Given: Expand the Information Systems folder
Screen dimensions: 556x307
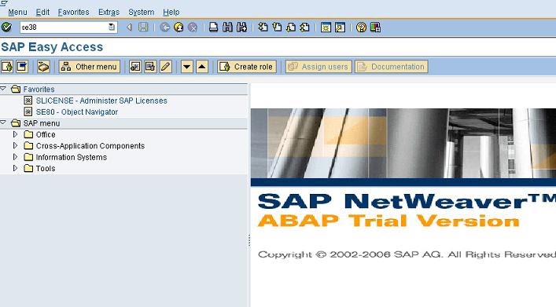Looking at the screenshot, I should coord(15,157).
